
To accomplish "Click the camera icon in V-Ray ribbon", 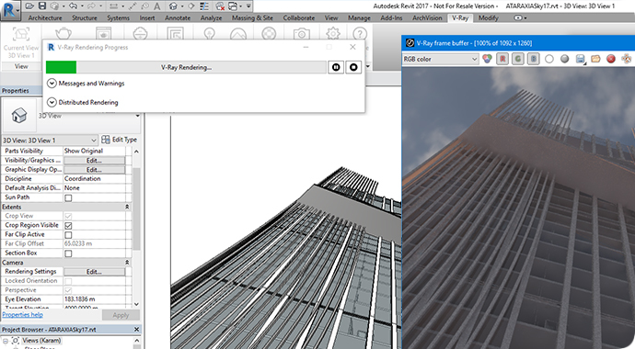I will 301,34.
